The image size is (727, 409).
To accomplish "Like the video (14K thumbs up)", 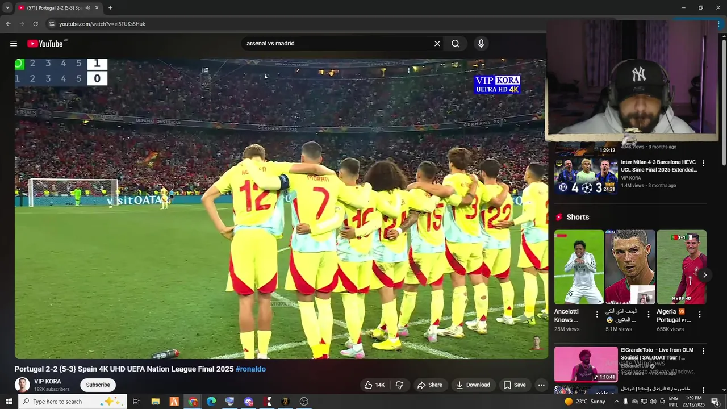I will [x=374, y=385].
